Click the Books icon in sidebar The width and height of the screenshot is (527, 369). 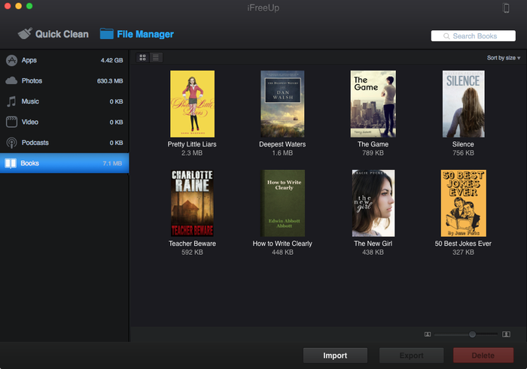11,163
